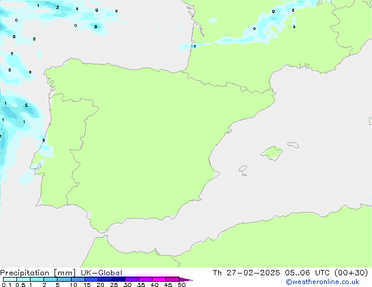372x287 pixels.
Task: Select the 'UK-Global' model name text
Action: point(102,273)
